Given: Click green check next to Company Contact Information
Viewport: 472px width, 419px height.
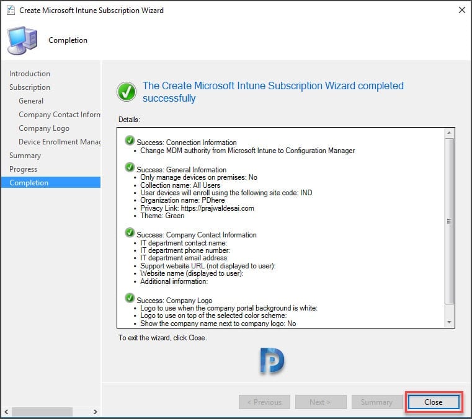Looking at the screenshot, I should (130, 232).
